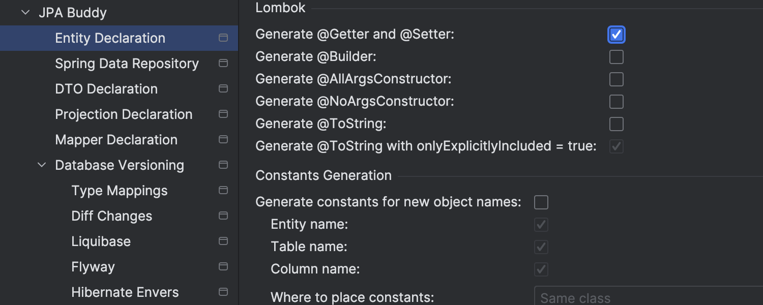Click project-level icon beside Mapper Declaration
Screen dimensions: 763x305
[x=223, y=139]
